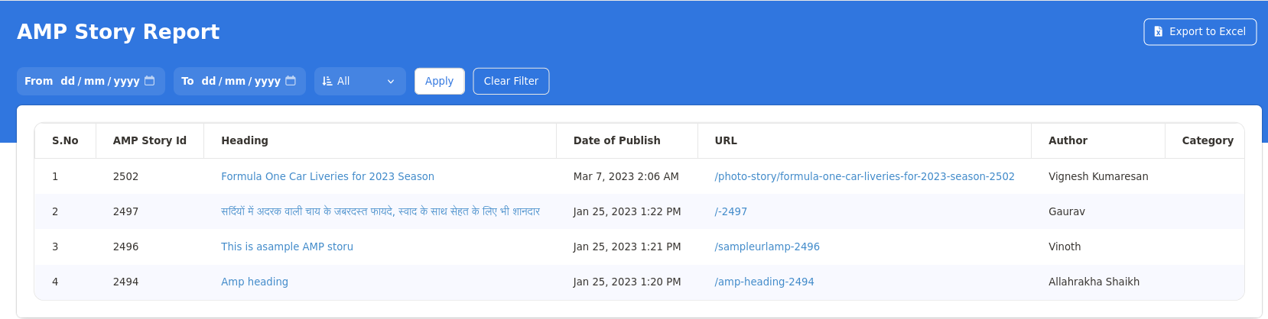Expand the All filter dropdown
Image resolution: width=1268 pixels, height=319 pixels.
[x=390, y=82]
